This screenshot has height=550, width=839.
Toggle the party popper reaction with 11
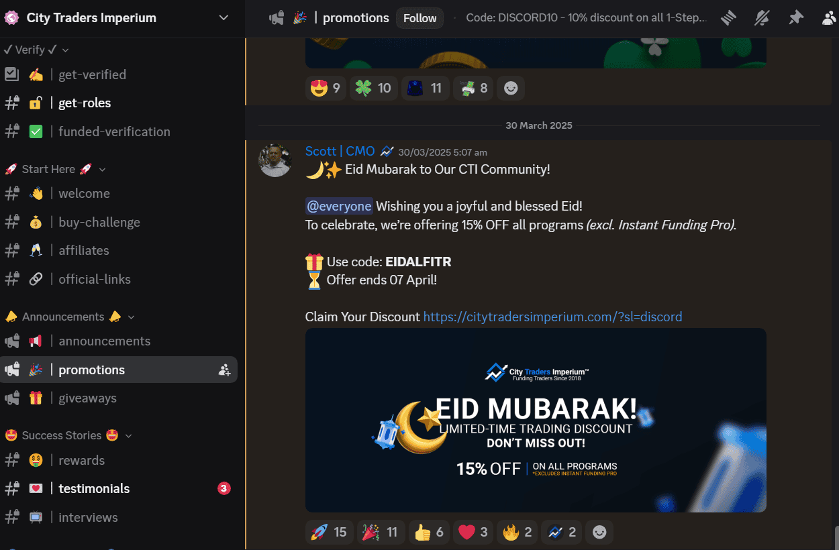(380, 532)
